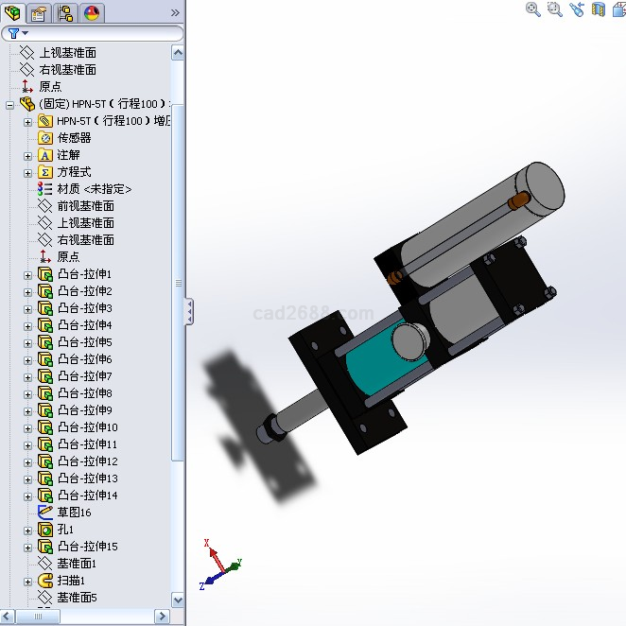626x626 pixels.
Task: Open the DisplayManager color sphere tab
Action: click(92, 12)
